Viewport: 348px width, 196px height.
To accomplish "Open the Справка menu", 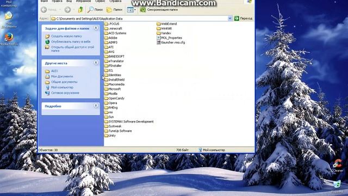I will (x=115, y=1).
